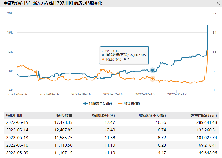
Task: Click the 2022-06-13 date cell
Action: coord(17,138)
